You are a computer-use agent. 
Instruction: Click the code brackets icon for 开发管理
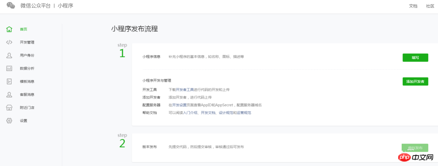pos(9,42)
